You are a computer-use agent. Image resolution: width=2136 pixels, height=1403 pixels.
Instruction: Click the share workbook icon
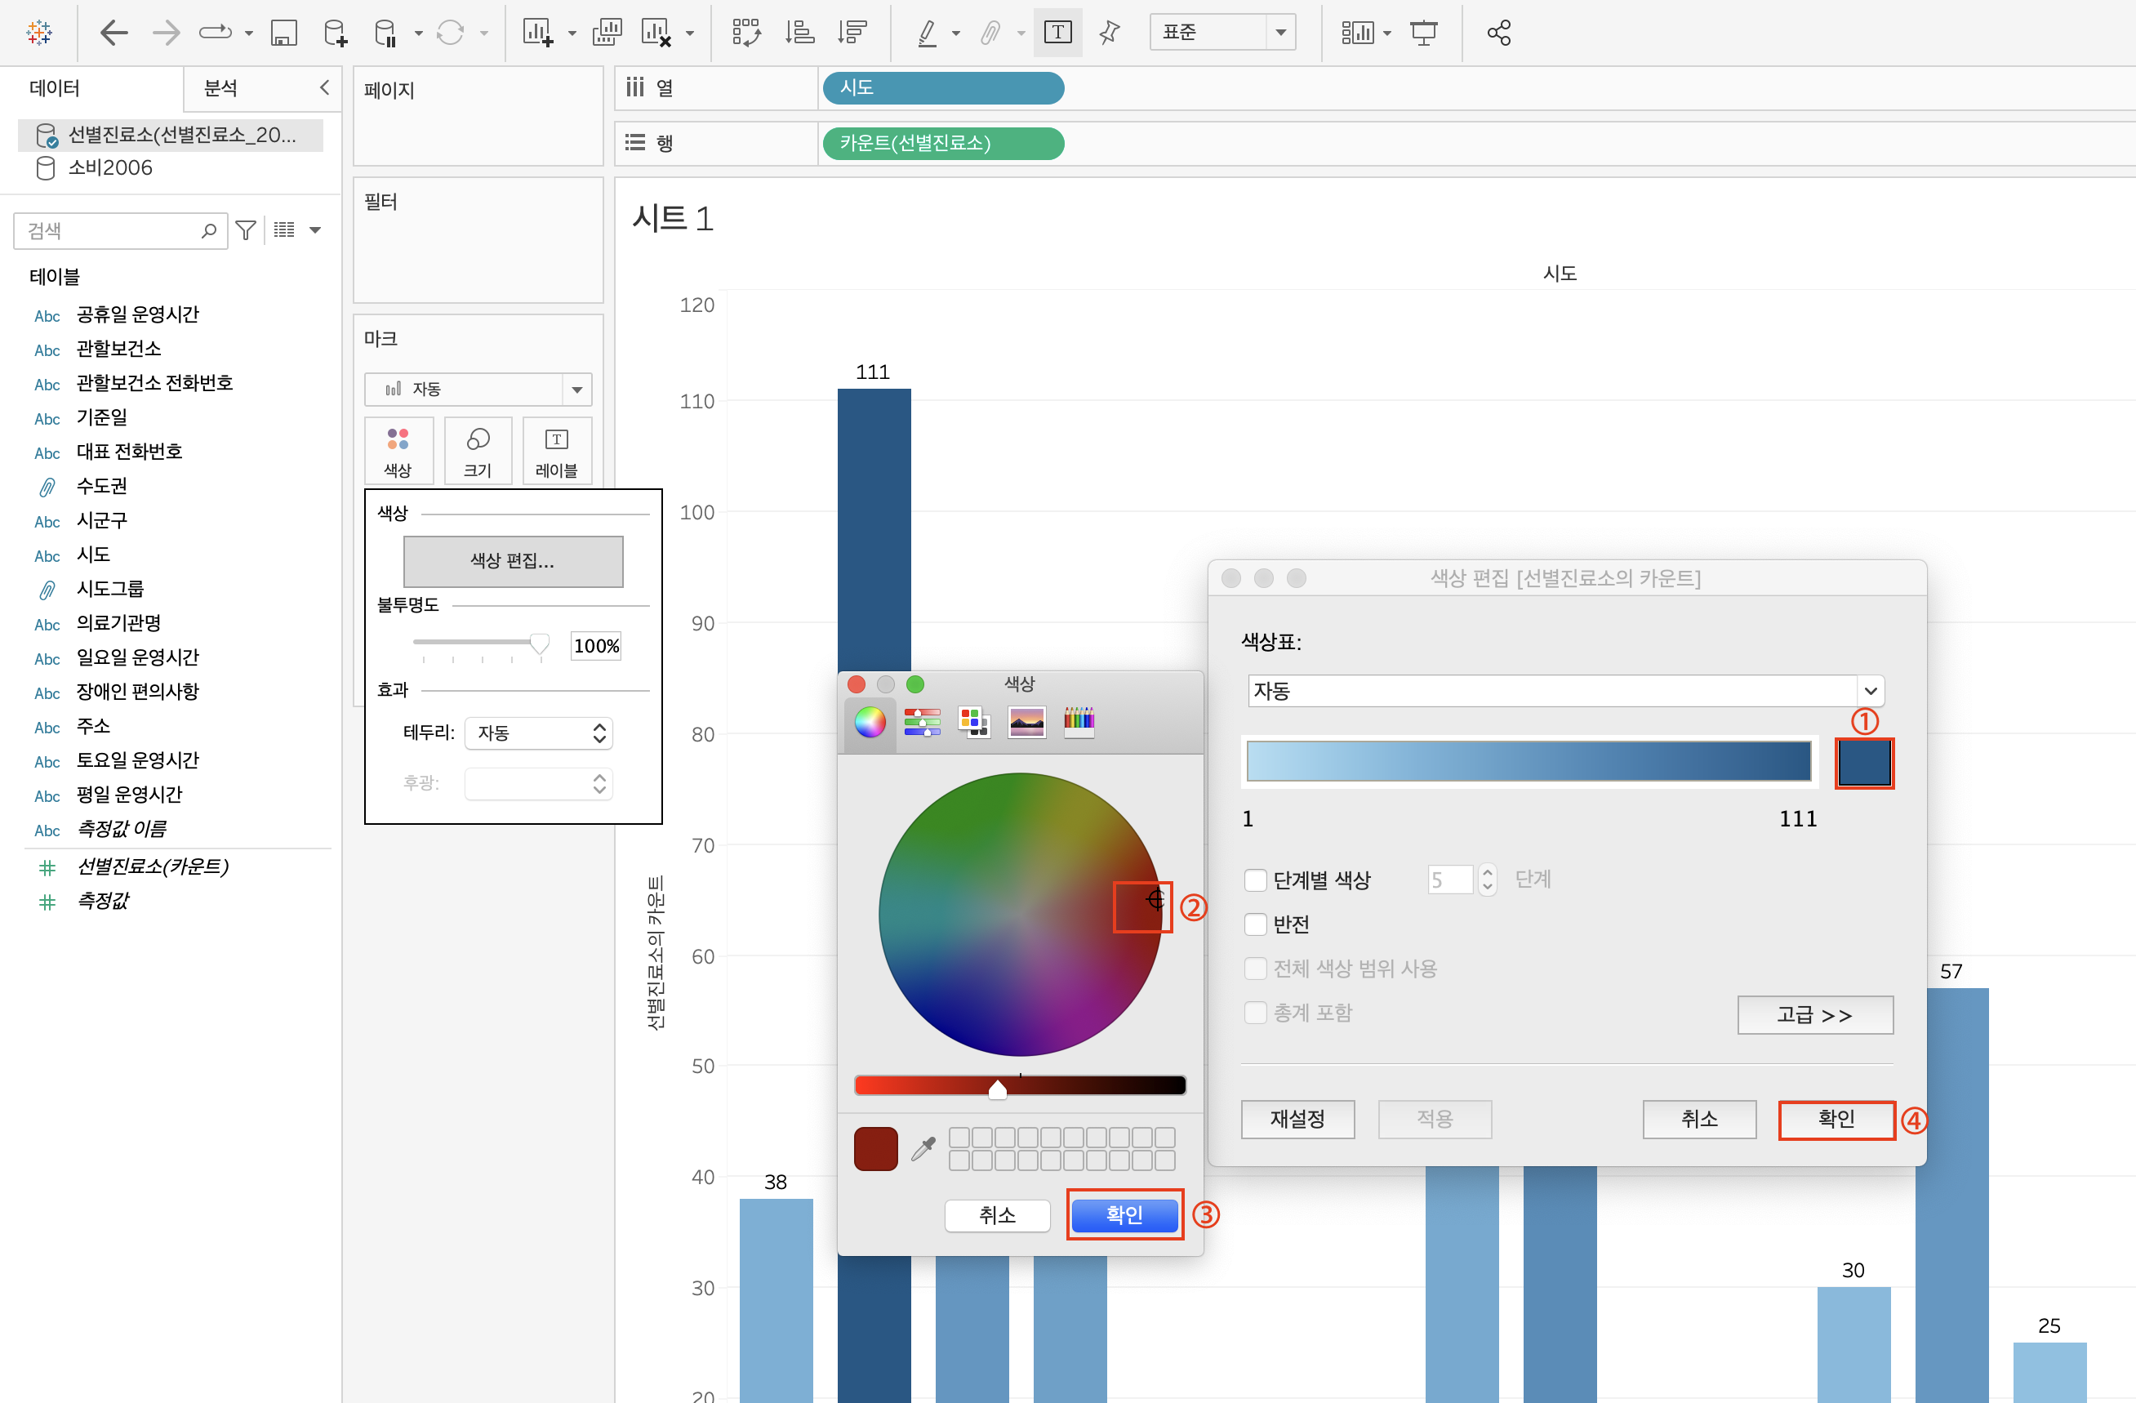[1497, 33]
